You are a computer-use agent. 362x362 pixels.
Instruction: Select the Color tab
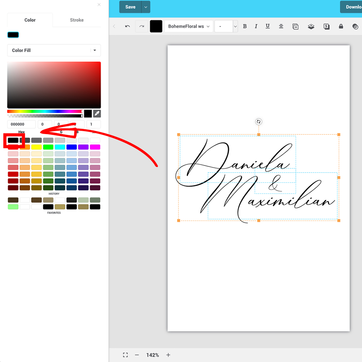coord(30,20)
